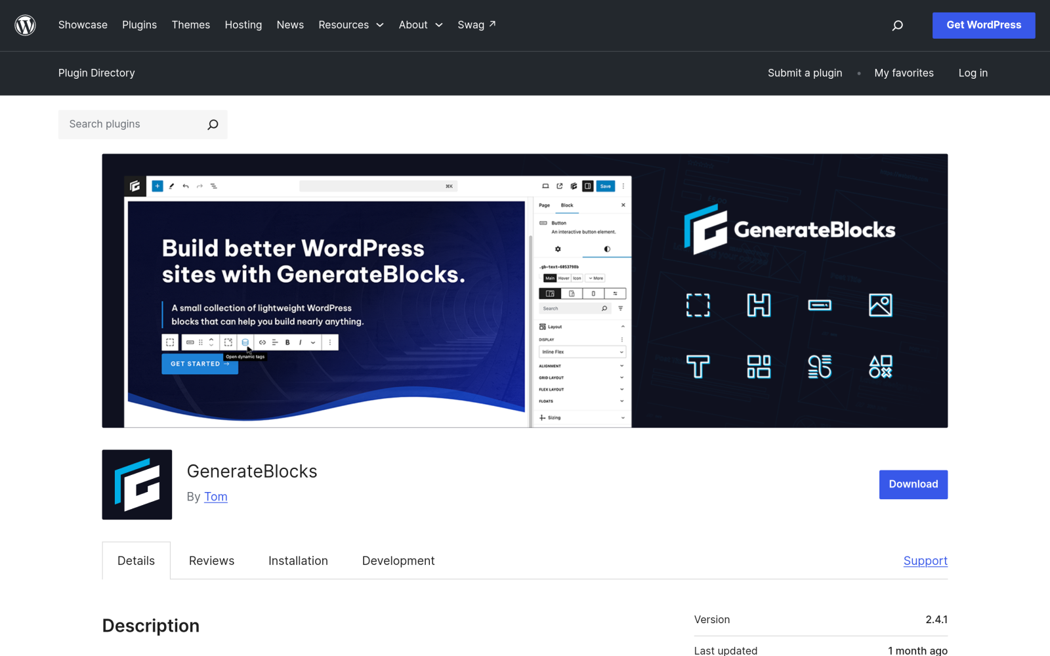Expand the Resources dropdown chevron
Viewport: 1050px width, 656px height.
coord(380,25)
